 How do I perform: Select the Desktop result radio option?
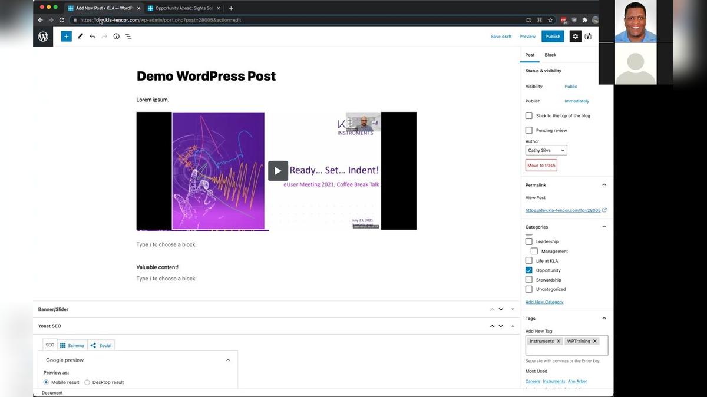87,382
